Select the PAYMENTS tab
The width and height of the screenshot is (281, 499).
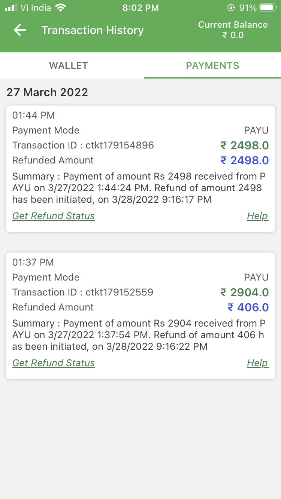(x=212, y=65)
